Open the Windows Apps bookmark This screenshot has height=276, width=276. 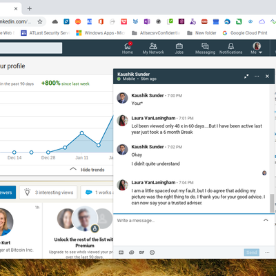tap(101, 33)
